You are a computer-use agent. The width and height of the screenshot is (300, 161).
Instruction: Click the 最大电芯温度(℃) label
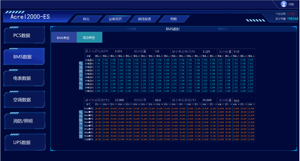pyautogui.click(x=97, y=100)
